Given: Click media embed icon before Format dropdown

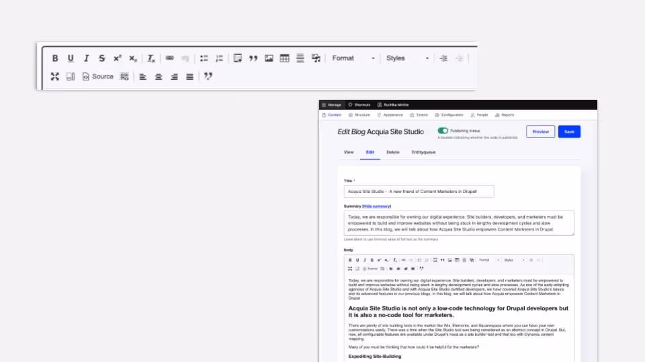Looking at the screenshot, I should (316, 58).
